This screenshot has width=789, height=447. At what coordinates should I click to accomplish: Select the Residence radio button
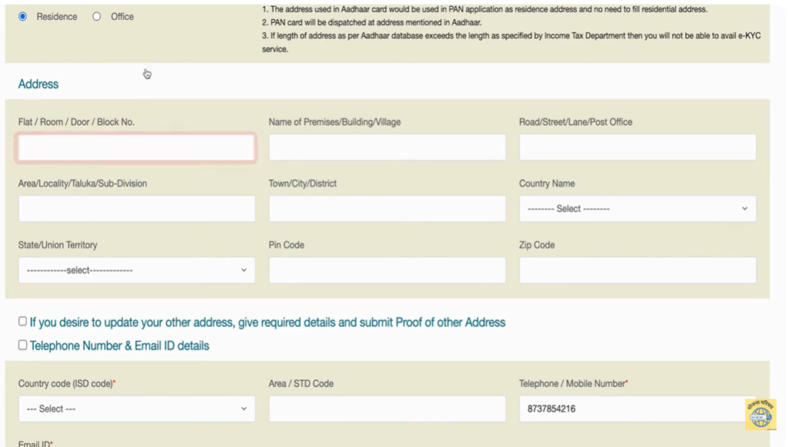pos(22,16)
